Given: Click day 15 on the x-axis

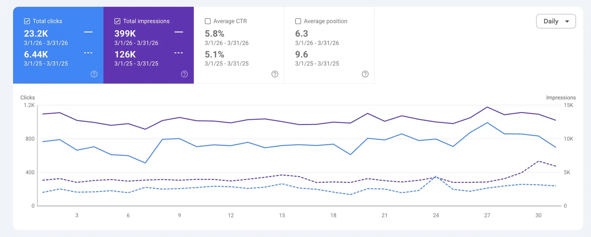Looking at the screenshot, I should 282,216.
